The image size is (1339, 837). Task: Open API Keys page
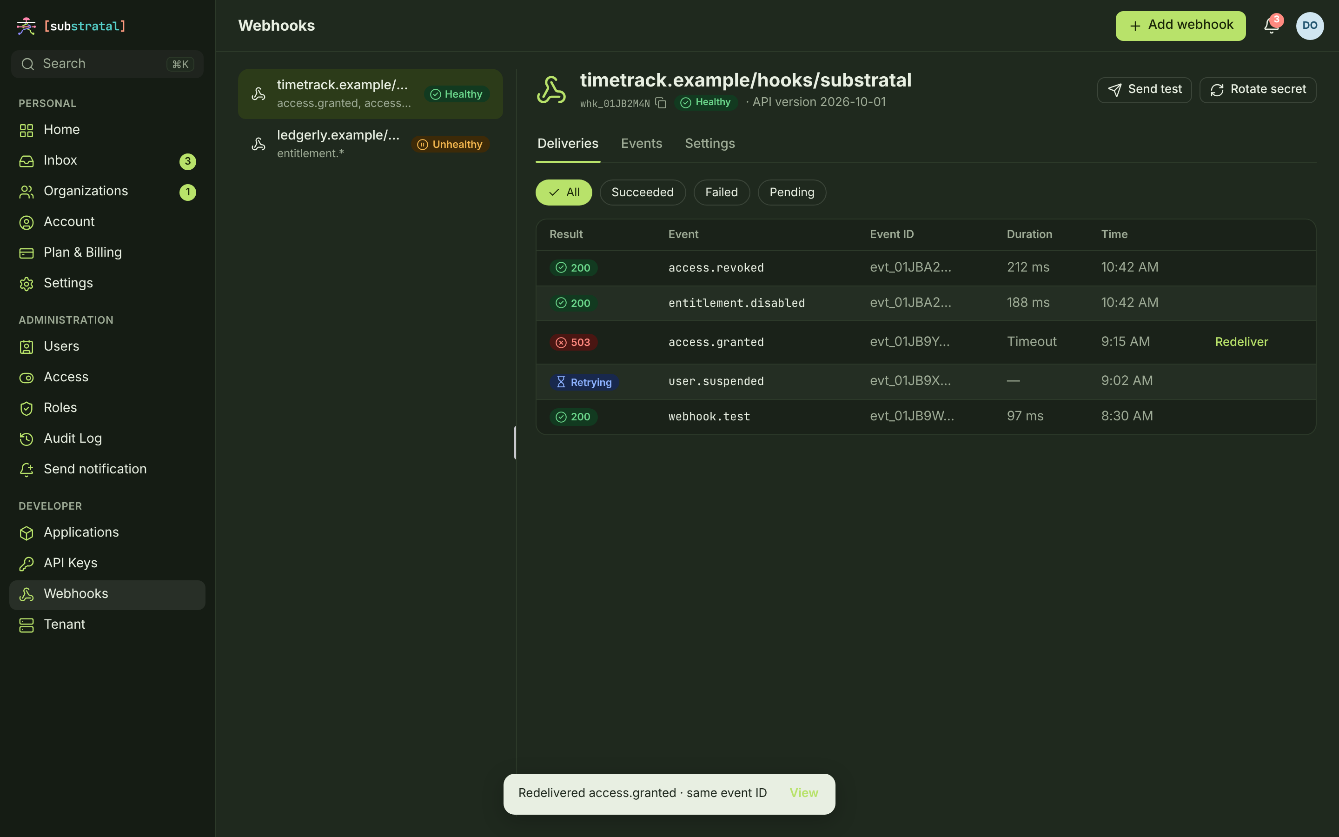tap(107, 563)
